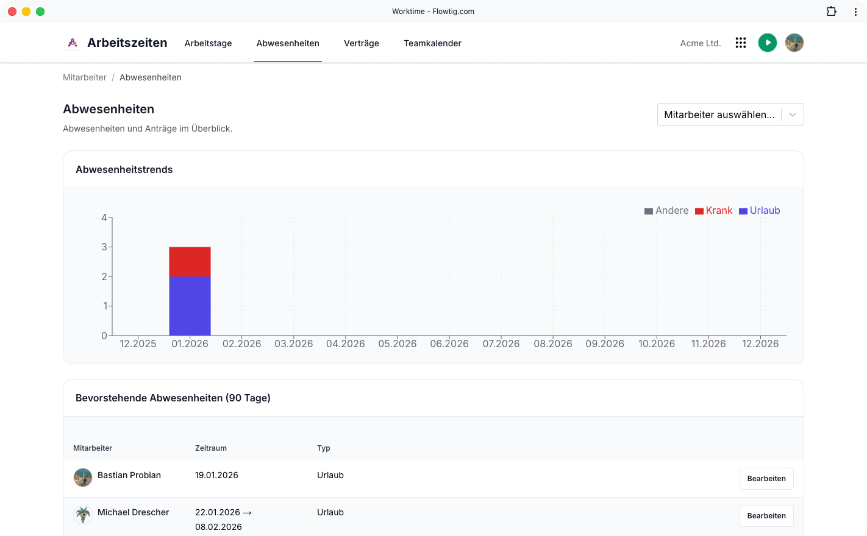This screenshot has width=867, height=536.
Task: Click the browser extensions puzzle icon
Action: point(831,11)
